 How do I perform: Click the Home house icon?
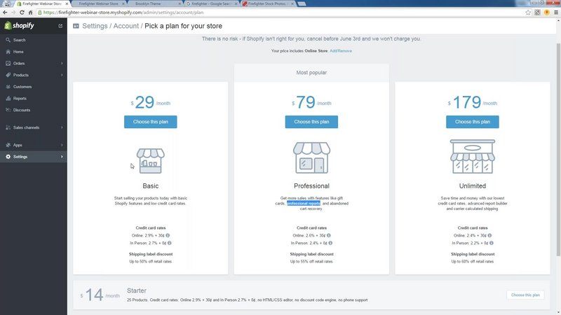point(8,52)
